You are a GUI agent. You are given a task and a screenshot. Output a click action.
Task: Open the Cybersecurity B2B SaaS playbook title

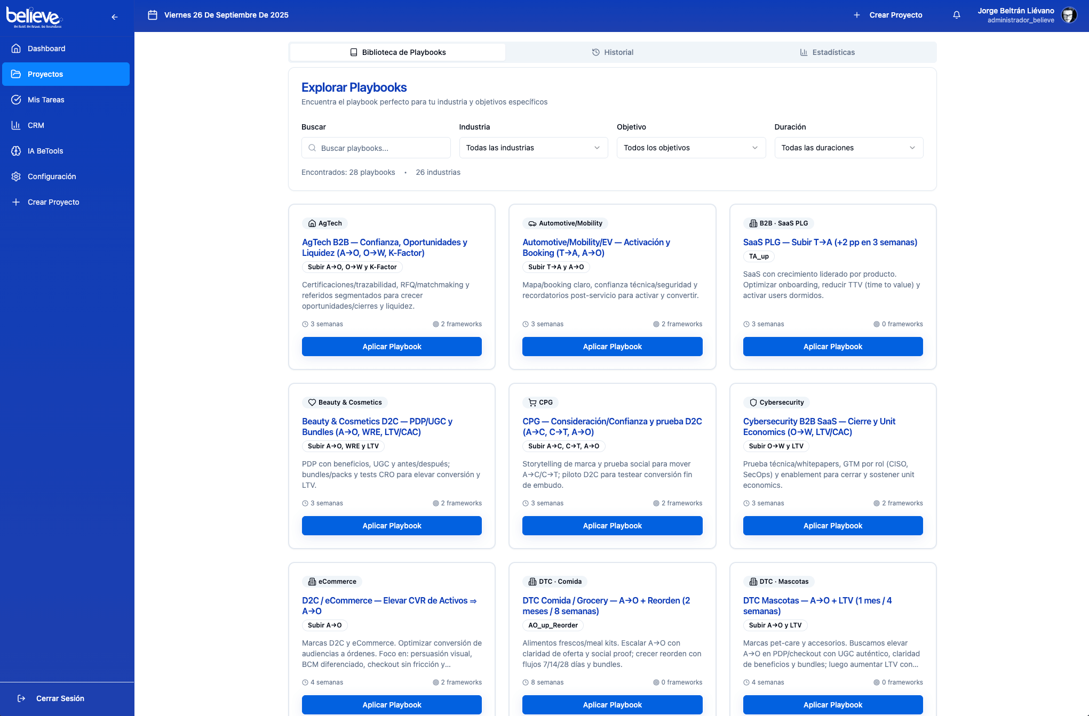(x=819, y=427)
